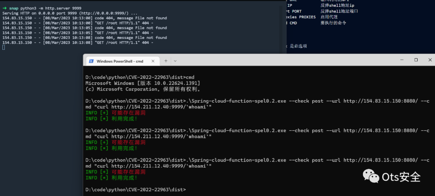Click '反弹shell地址ip' help text in background window
Screen dimensions: 435x196
pyautogui.click(x=338, y=6)
